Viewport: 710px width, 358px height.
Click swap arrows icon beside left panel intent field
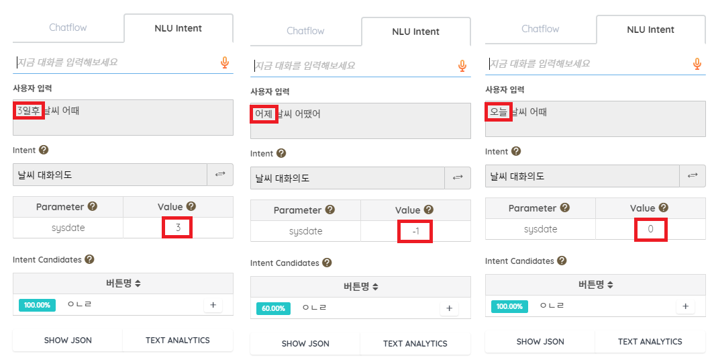220,175
